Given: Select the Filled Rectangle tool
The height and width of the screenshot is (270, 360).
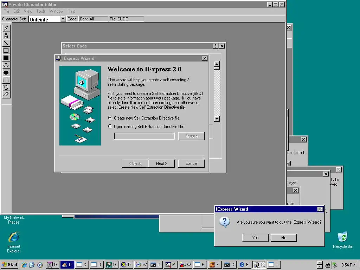Looking at the screenshot, I should [x=6, y=58].
